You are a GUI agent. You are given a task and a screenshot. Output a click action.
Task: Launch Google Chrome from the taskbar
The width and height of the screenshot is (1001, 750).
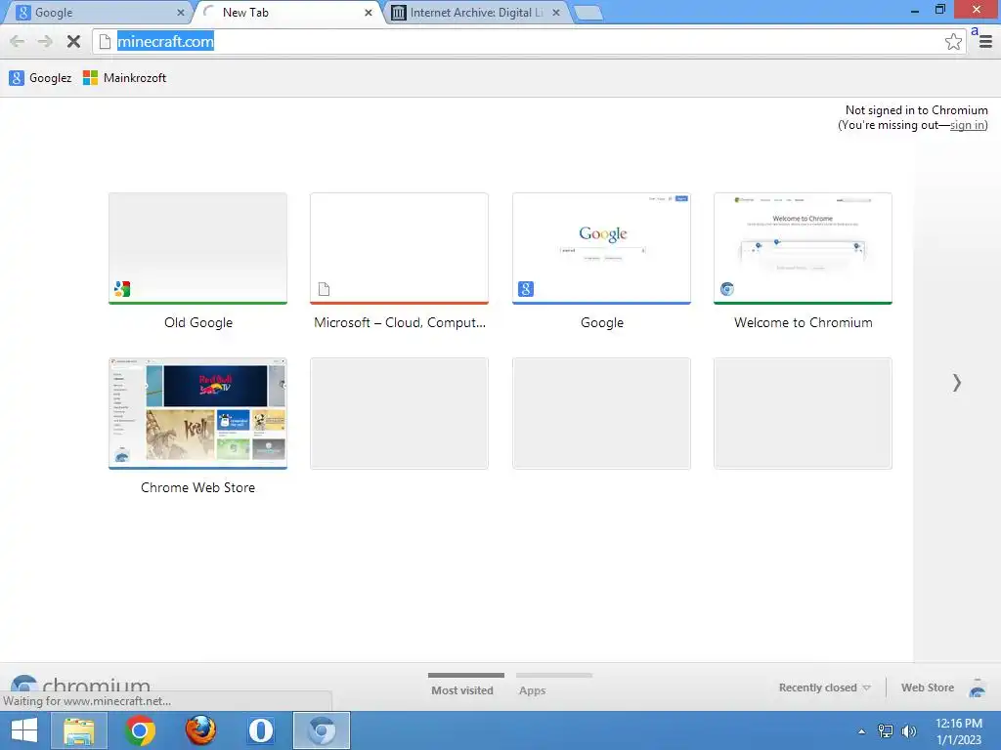[x=140, y=730]
